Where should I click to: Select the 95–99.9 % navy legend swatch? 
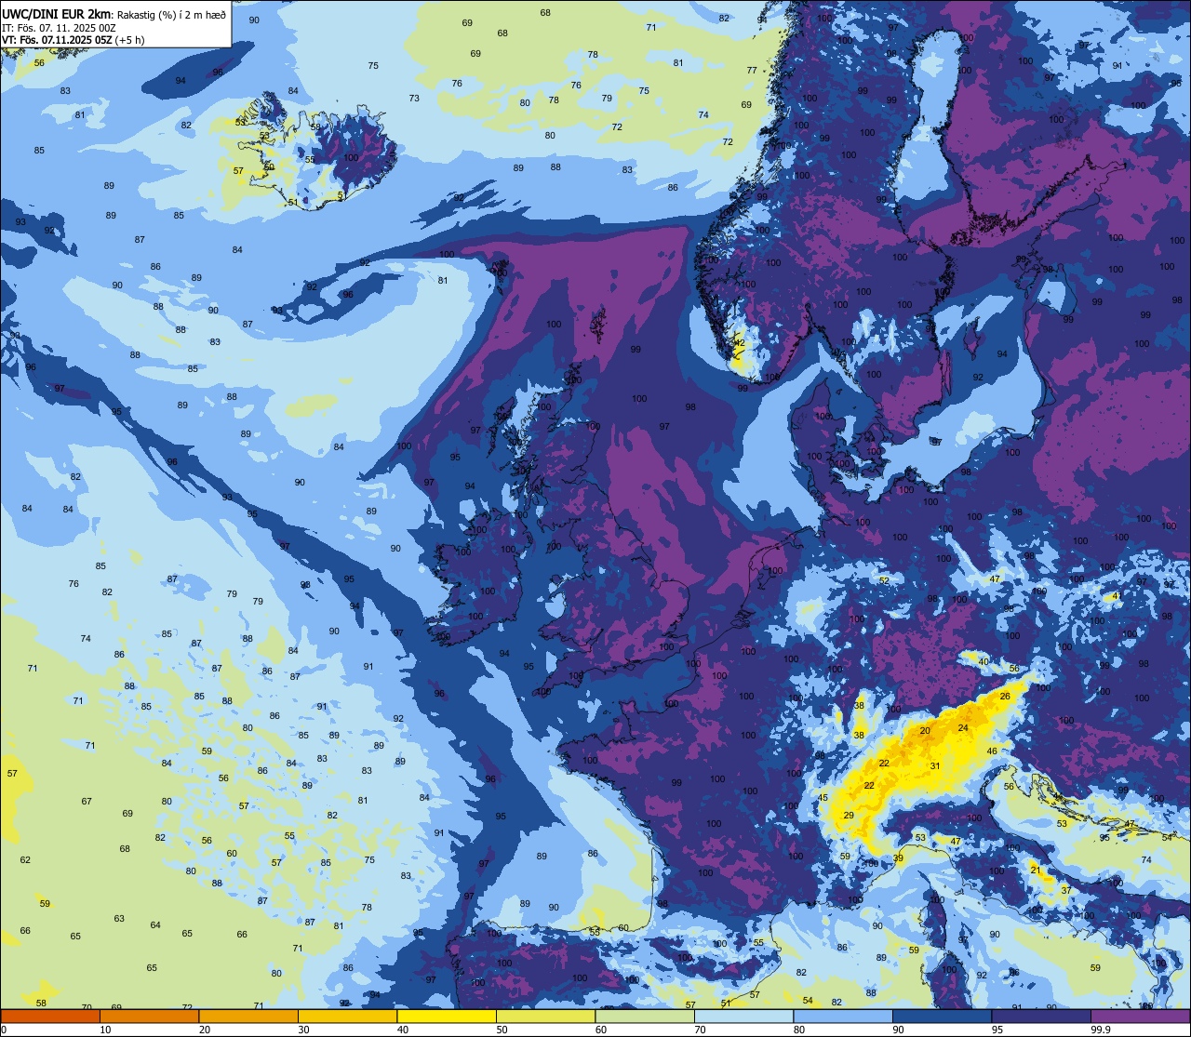[x=1041, y=1016]
